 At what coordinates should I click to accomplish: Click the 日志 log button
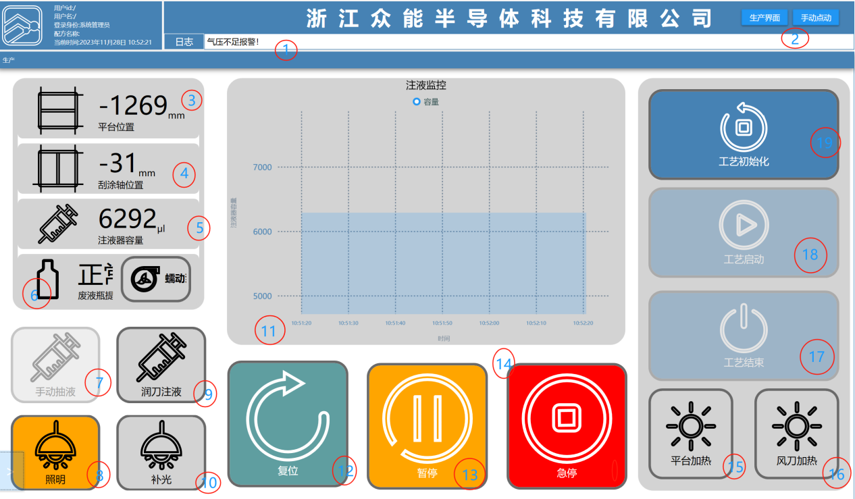point(184,42)
